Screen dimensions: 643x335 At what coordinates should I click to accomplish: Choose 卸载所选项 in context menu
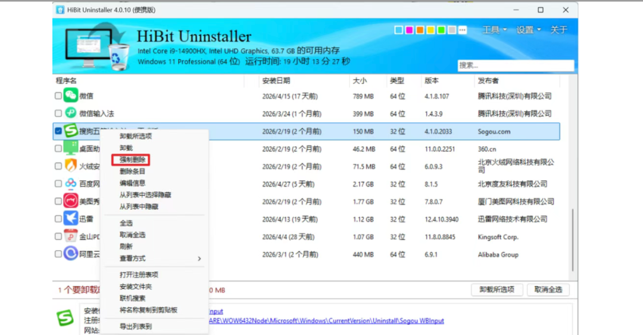[x=136, y=136]
